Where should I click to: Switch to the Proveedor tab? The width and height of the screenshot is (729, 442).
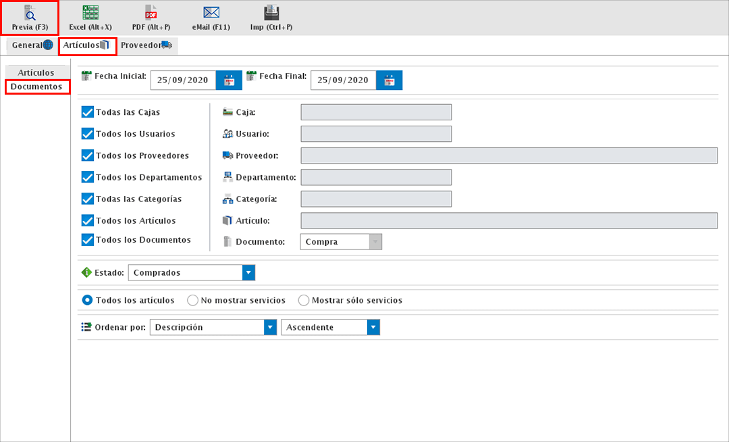click(x=146, y=45)
